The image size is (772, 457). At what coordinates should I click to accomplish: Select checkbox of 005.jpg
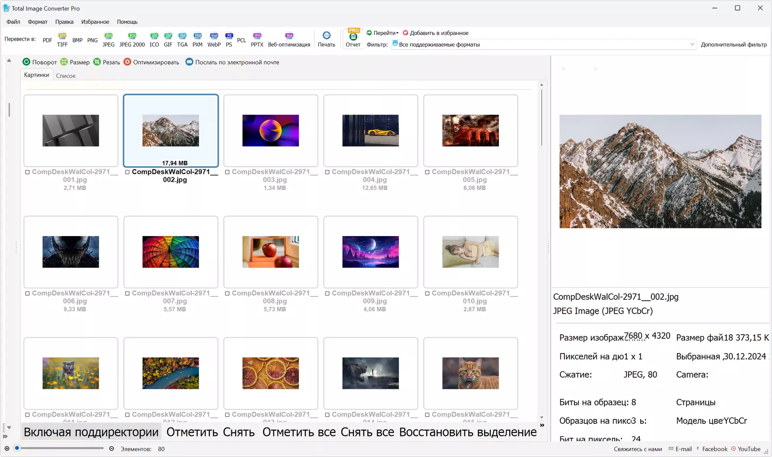point(427,172)
